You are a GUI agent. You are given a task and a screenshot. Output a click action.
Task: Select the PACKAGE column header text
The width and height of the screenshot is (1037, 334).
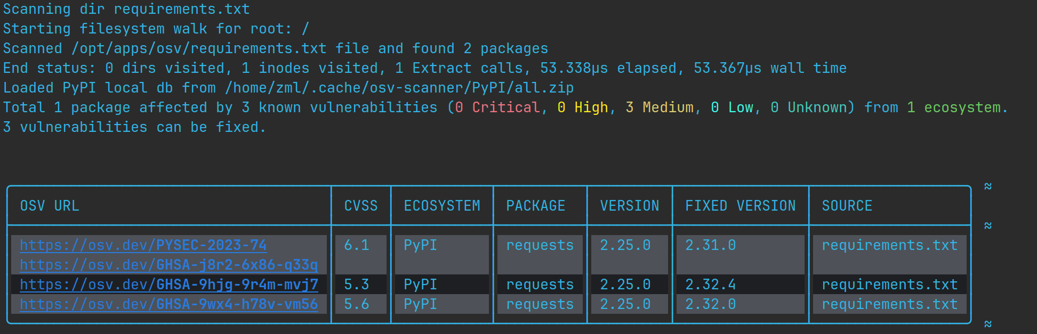coord(535,206)
